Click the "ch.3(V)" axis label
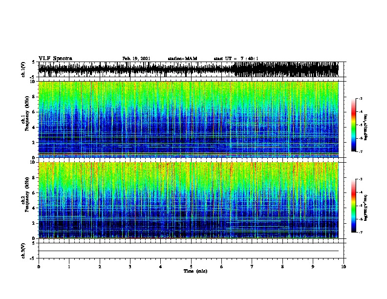Viewport: 387px width, 299px height. point(23,251)
